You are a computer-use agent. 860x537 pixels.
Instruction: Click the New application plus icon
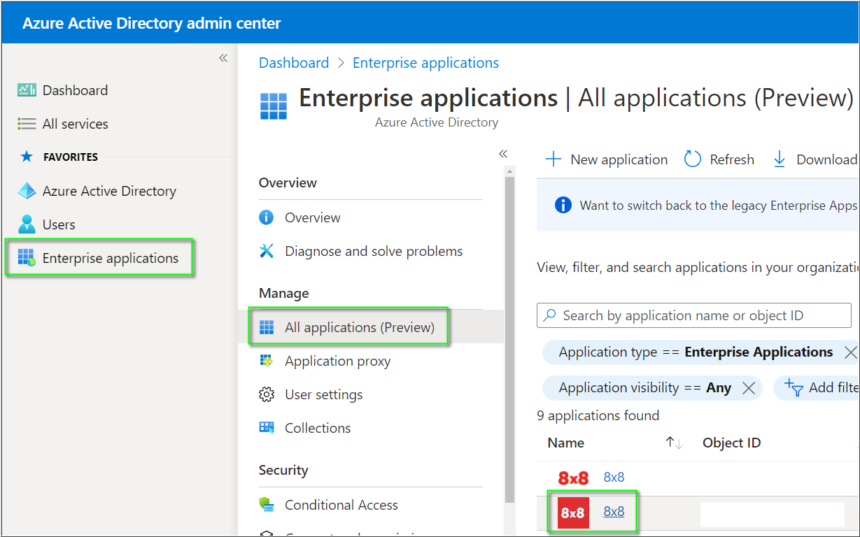click(x=553, y=159)
